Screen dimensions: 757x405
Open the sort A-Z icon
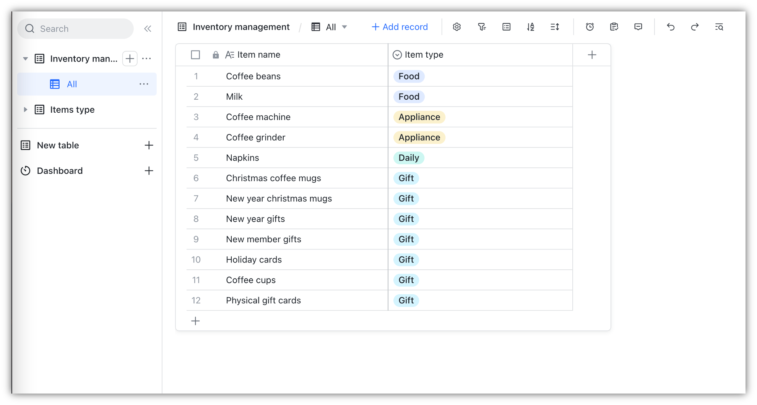coord(530,27)
